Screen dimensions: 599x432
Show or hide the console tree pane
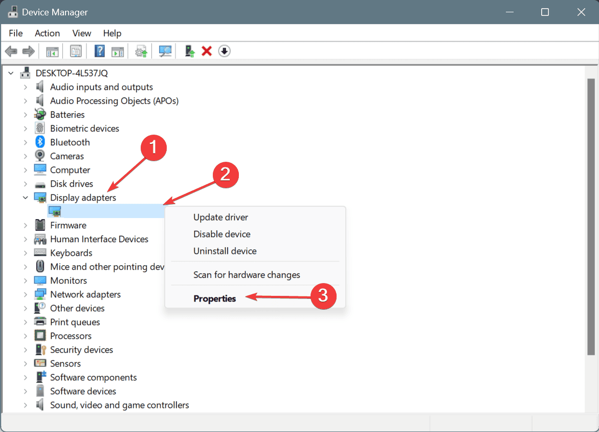(x=52, y=51)
